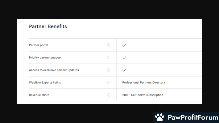Image resolution: width=219 pixels, height=123 pixels.
Task: Click the black background above the table
Action: click(109, 9)
